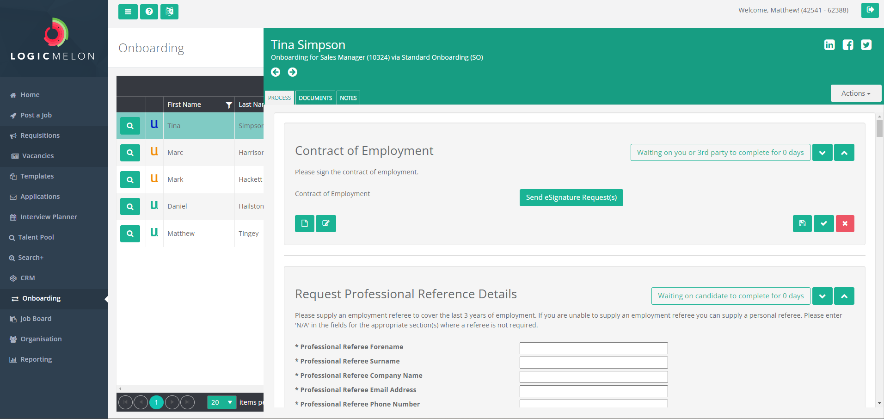Click the red X icon in Contract section
The image size is (884, 419).
845,223
